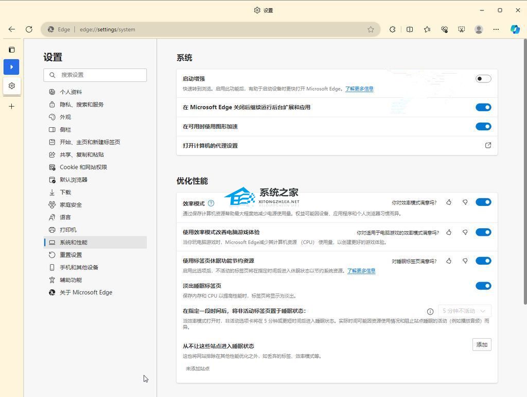Click the 搜索设置 search box

tap(95, 75)
